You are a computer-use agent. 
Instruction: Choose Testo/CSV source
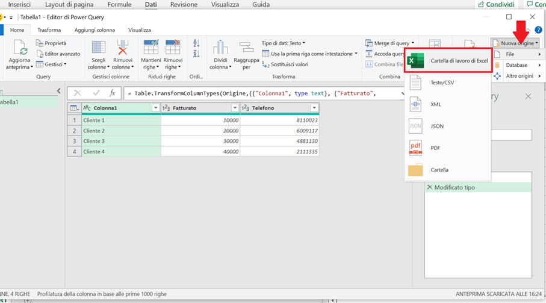[448, 83]
